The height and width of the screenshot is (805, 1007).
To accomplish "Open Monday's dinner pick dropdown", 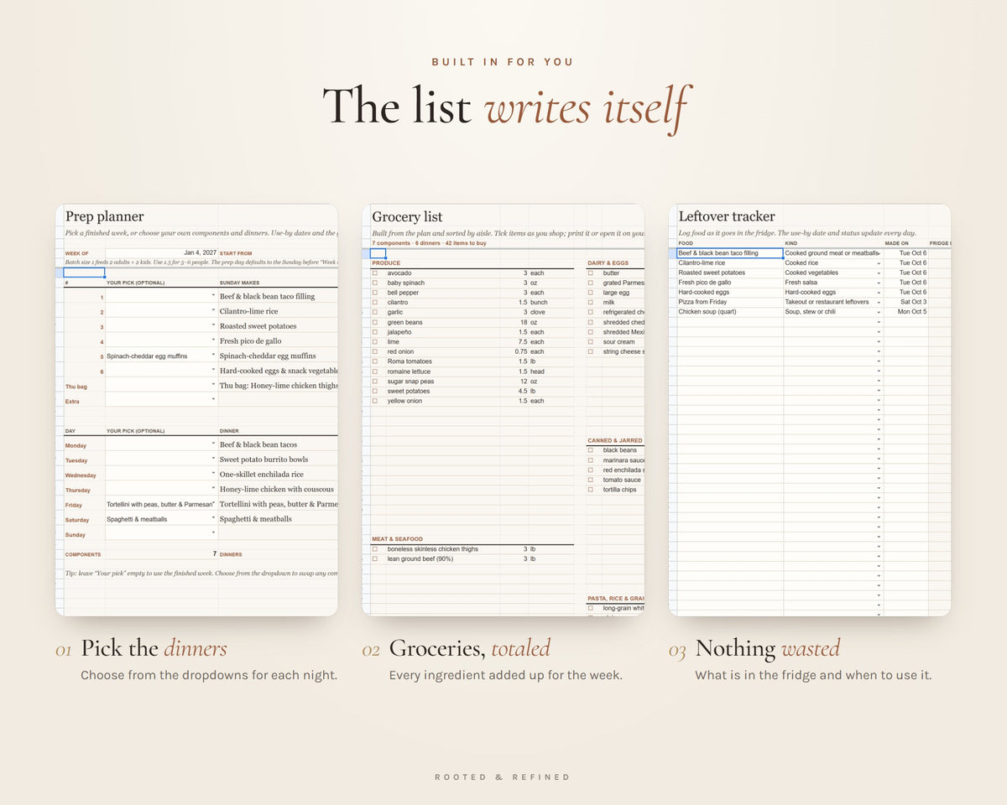I will coord(213,444).
